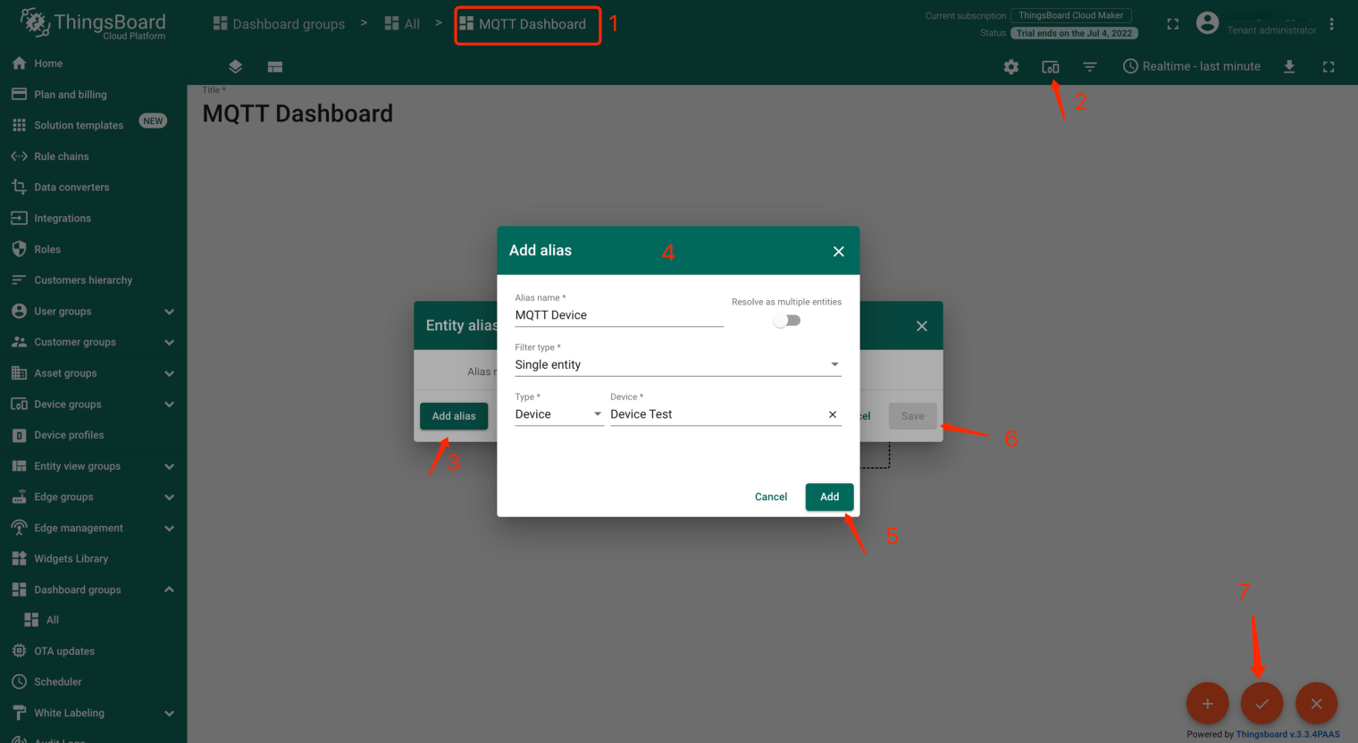Open Data converters page
Screen dimensions: 1358x743
point(94,188)
